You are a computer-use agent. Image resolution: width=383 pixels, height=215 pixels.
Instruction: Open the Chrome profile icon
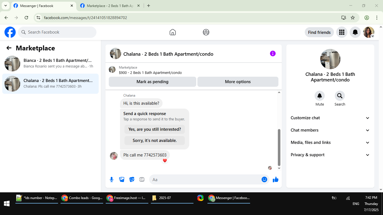click(367, 18)
